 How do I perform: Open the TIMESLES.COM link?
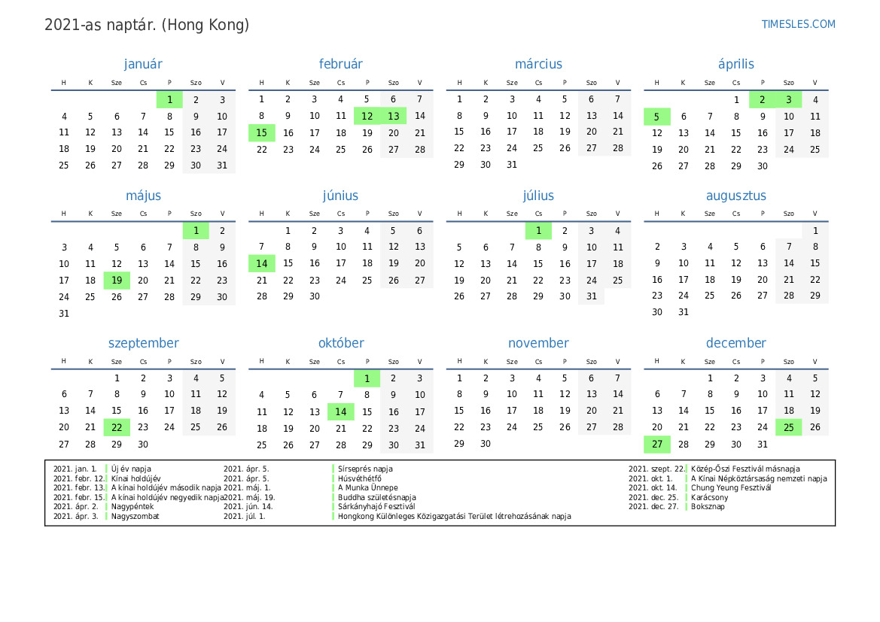point(798,24)
